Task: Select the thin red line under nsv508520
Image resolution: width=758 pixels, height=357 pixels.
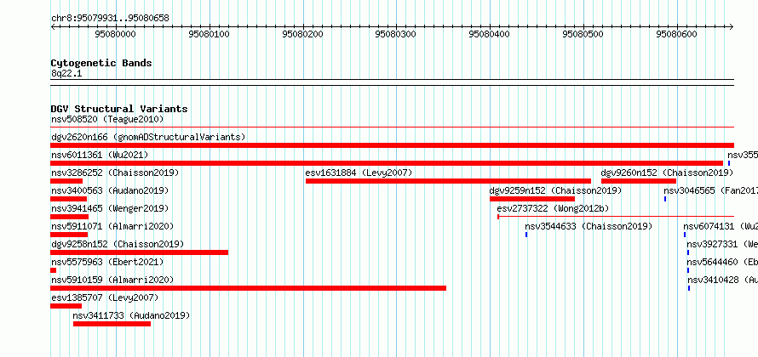Action: (x=392, y=127)
